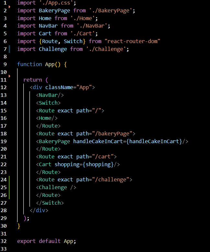Viewport: 210px width, 252px height.
Task: Click the 'export' keyword on line 32
Action: [27, 241]
